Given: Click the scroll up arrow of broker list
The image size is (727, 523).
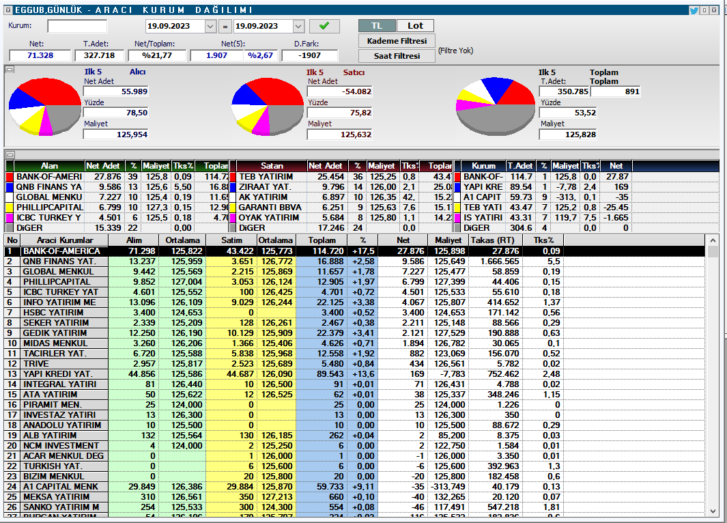Looking at the screenshot, I should [713, 240].
